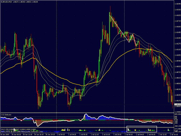Click the 1.42045 price axis label
This screenshot has height=136, width=181.
pyautogui.click(x=178, y=4)
